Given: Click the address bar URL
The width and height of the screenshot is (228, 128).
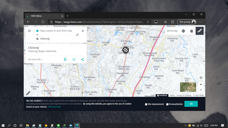Looking at the screenshot, I should (99, 22).
